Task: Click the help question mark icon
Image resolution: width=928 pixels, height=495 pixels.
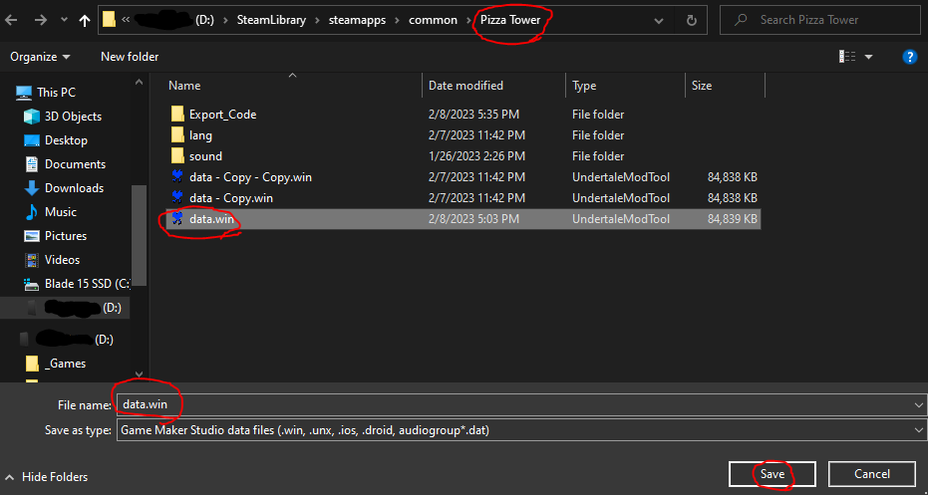Action: click(x=909, y=57)
